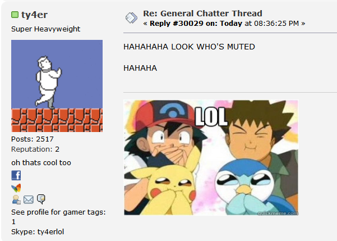The image size is (337, 241).
Task: Click the 'See profile for gamer tags' text
Action: [x=58, y=212]
